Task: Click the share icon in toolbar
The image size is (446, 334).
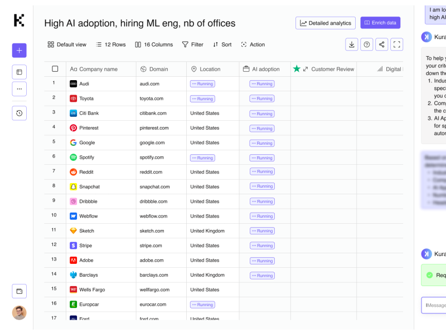Action: coord(381,45)
